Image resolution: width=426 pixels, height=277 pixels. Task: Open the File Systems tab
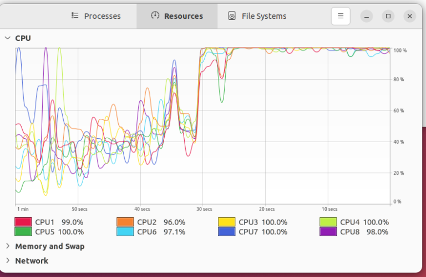(x=257, y=16)
